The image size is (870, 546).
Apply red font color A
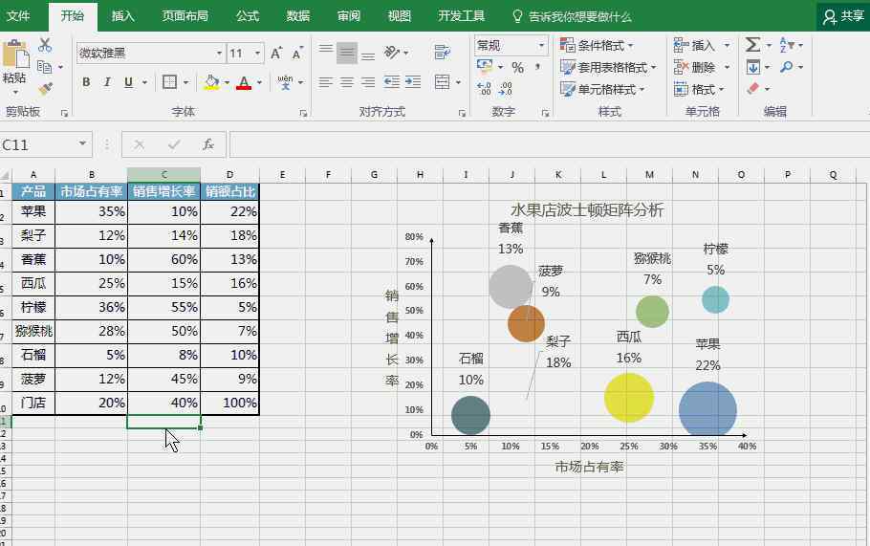(x=244, y=82)
